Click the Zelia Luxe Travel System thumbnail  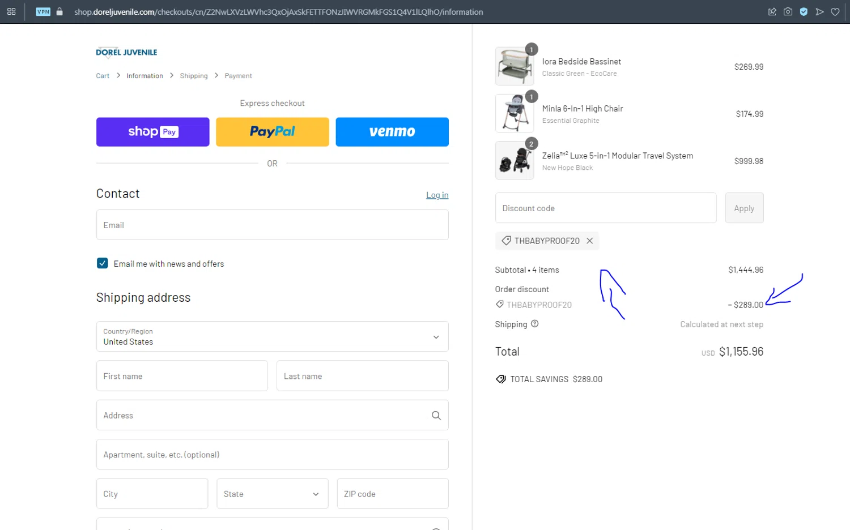[x=515, y=160]
